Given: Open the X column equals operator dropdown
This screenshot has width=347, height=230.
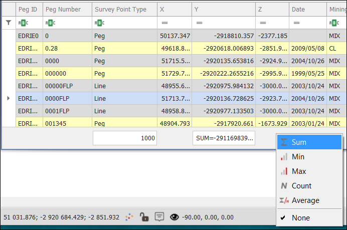Looking at the screenshot, I should click(x=164, y=23).
